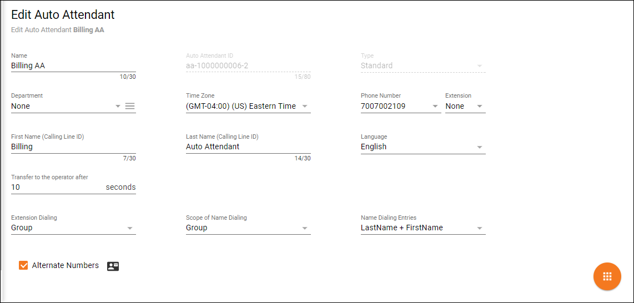Open the Time Zone dropdown

305,106
